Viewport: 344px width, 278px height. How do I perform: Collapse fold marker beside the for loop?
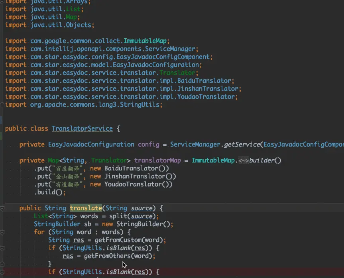2,232
